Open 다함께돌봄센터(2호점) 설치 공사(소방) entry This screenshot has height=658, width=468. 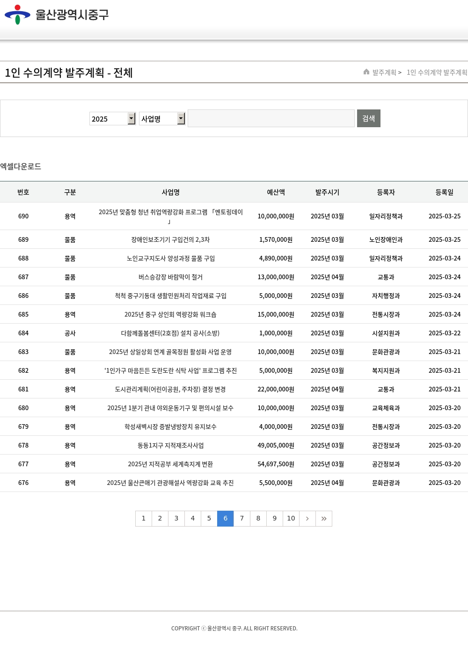click(x=170, y=333)
